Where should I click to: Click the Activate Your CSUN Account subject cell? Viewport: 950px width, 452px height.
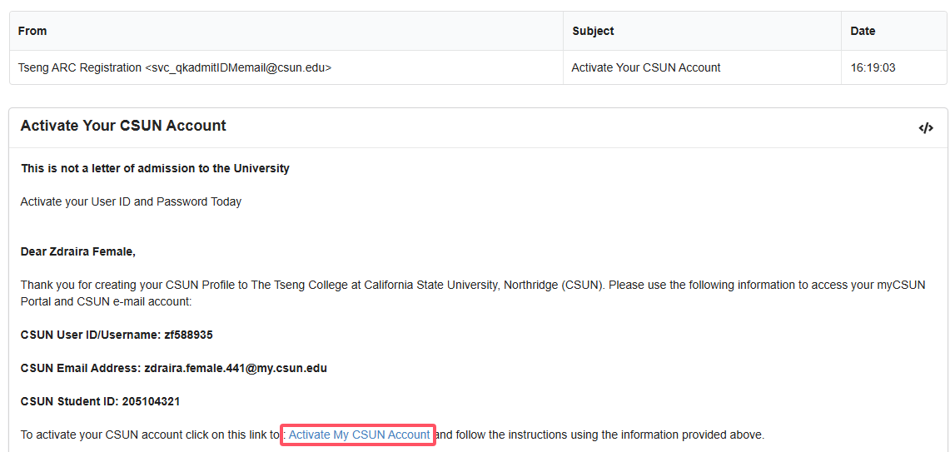tap(702, 68)
